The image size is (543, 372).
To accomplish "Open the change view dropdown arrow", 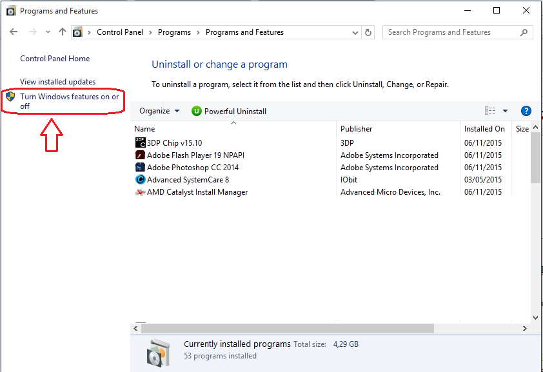I will tap(504, 110).
